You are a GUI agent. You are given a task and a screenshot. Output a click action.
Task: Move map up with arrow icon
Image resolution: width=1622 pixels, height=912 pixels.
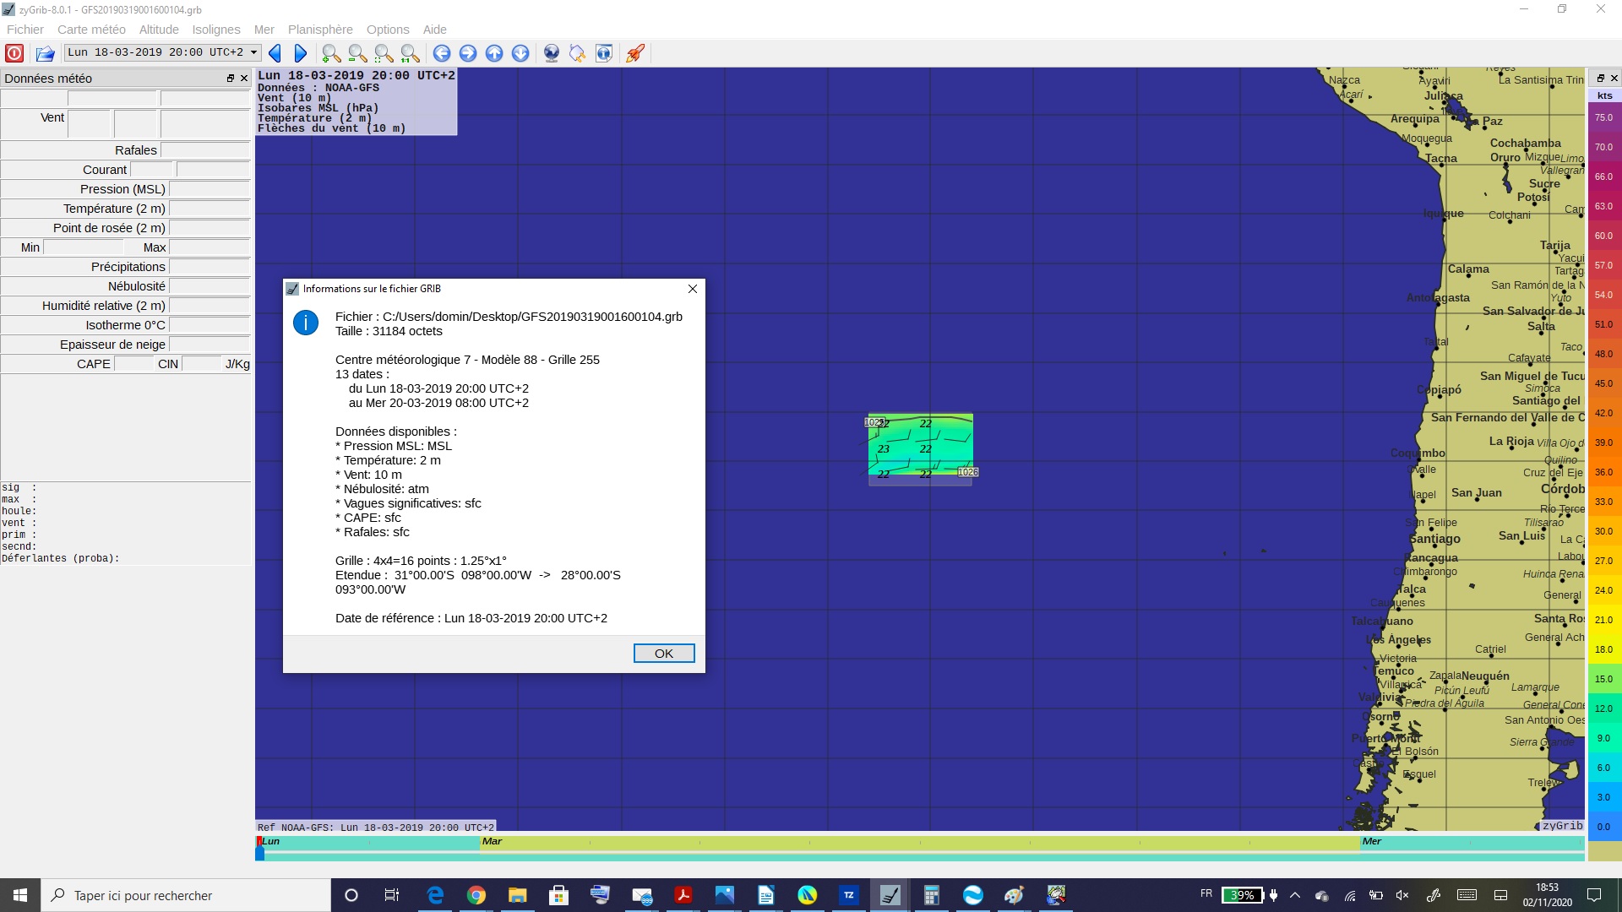tap(494, 53)
